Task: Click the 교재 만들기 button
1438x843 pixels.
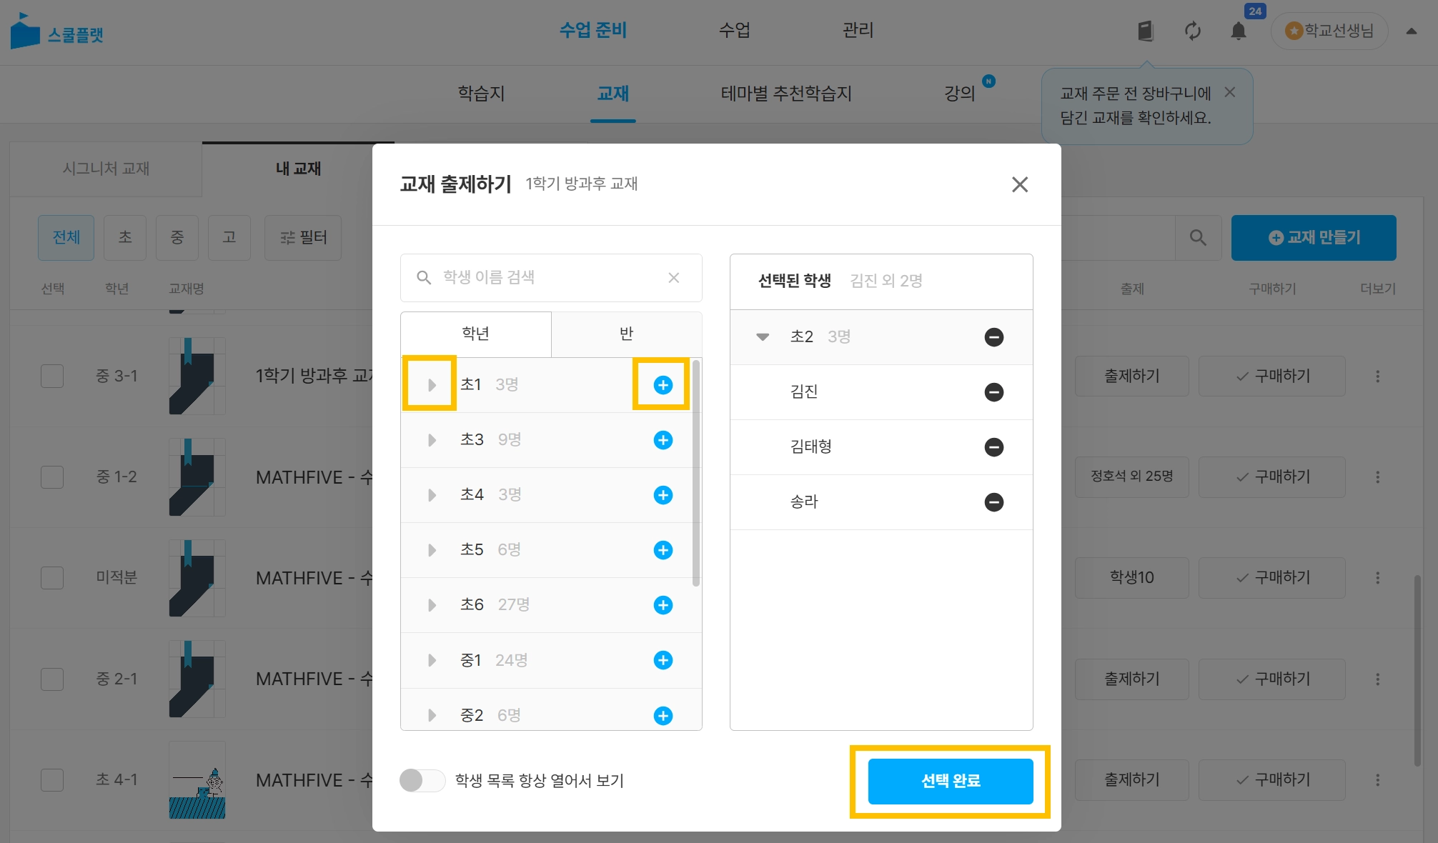Action: [x=1313, y=238]
